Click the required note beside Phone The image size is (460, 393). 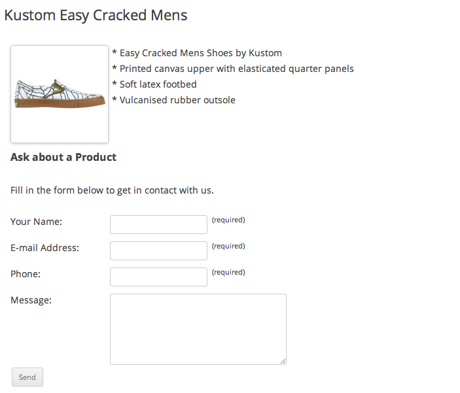tap(228, 272)
